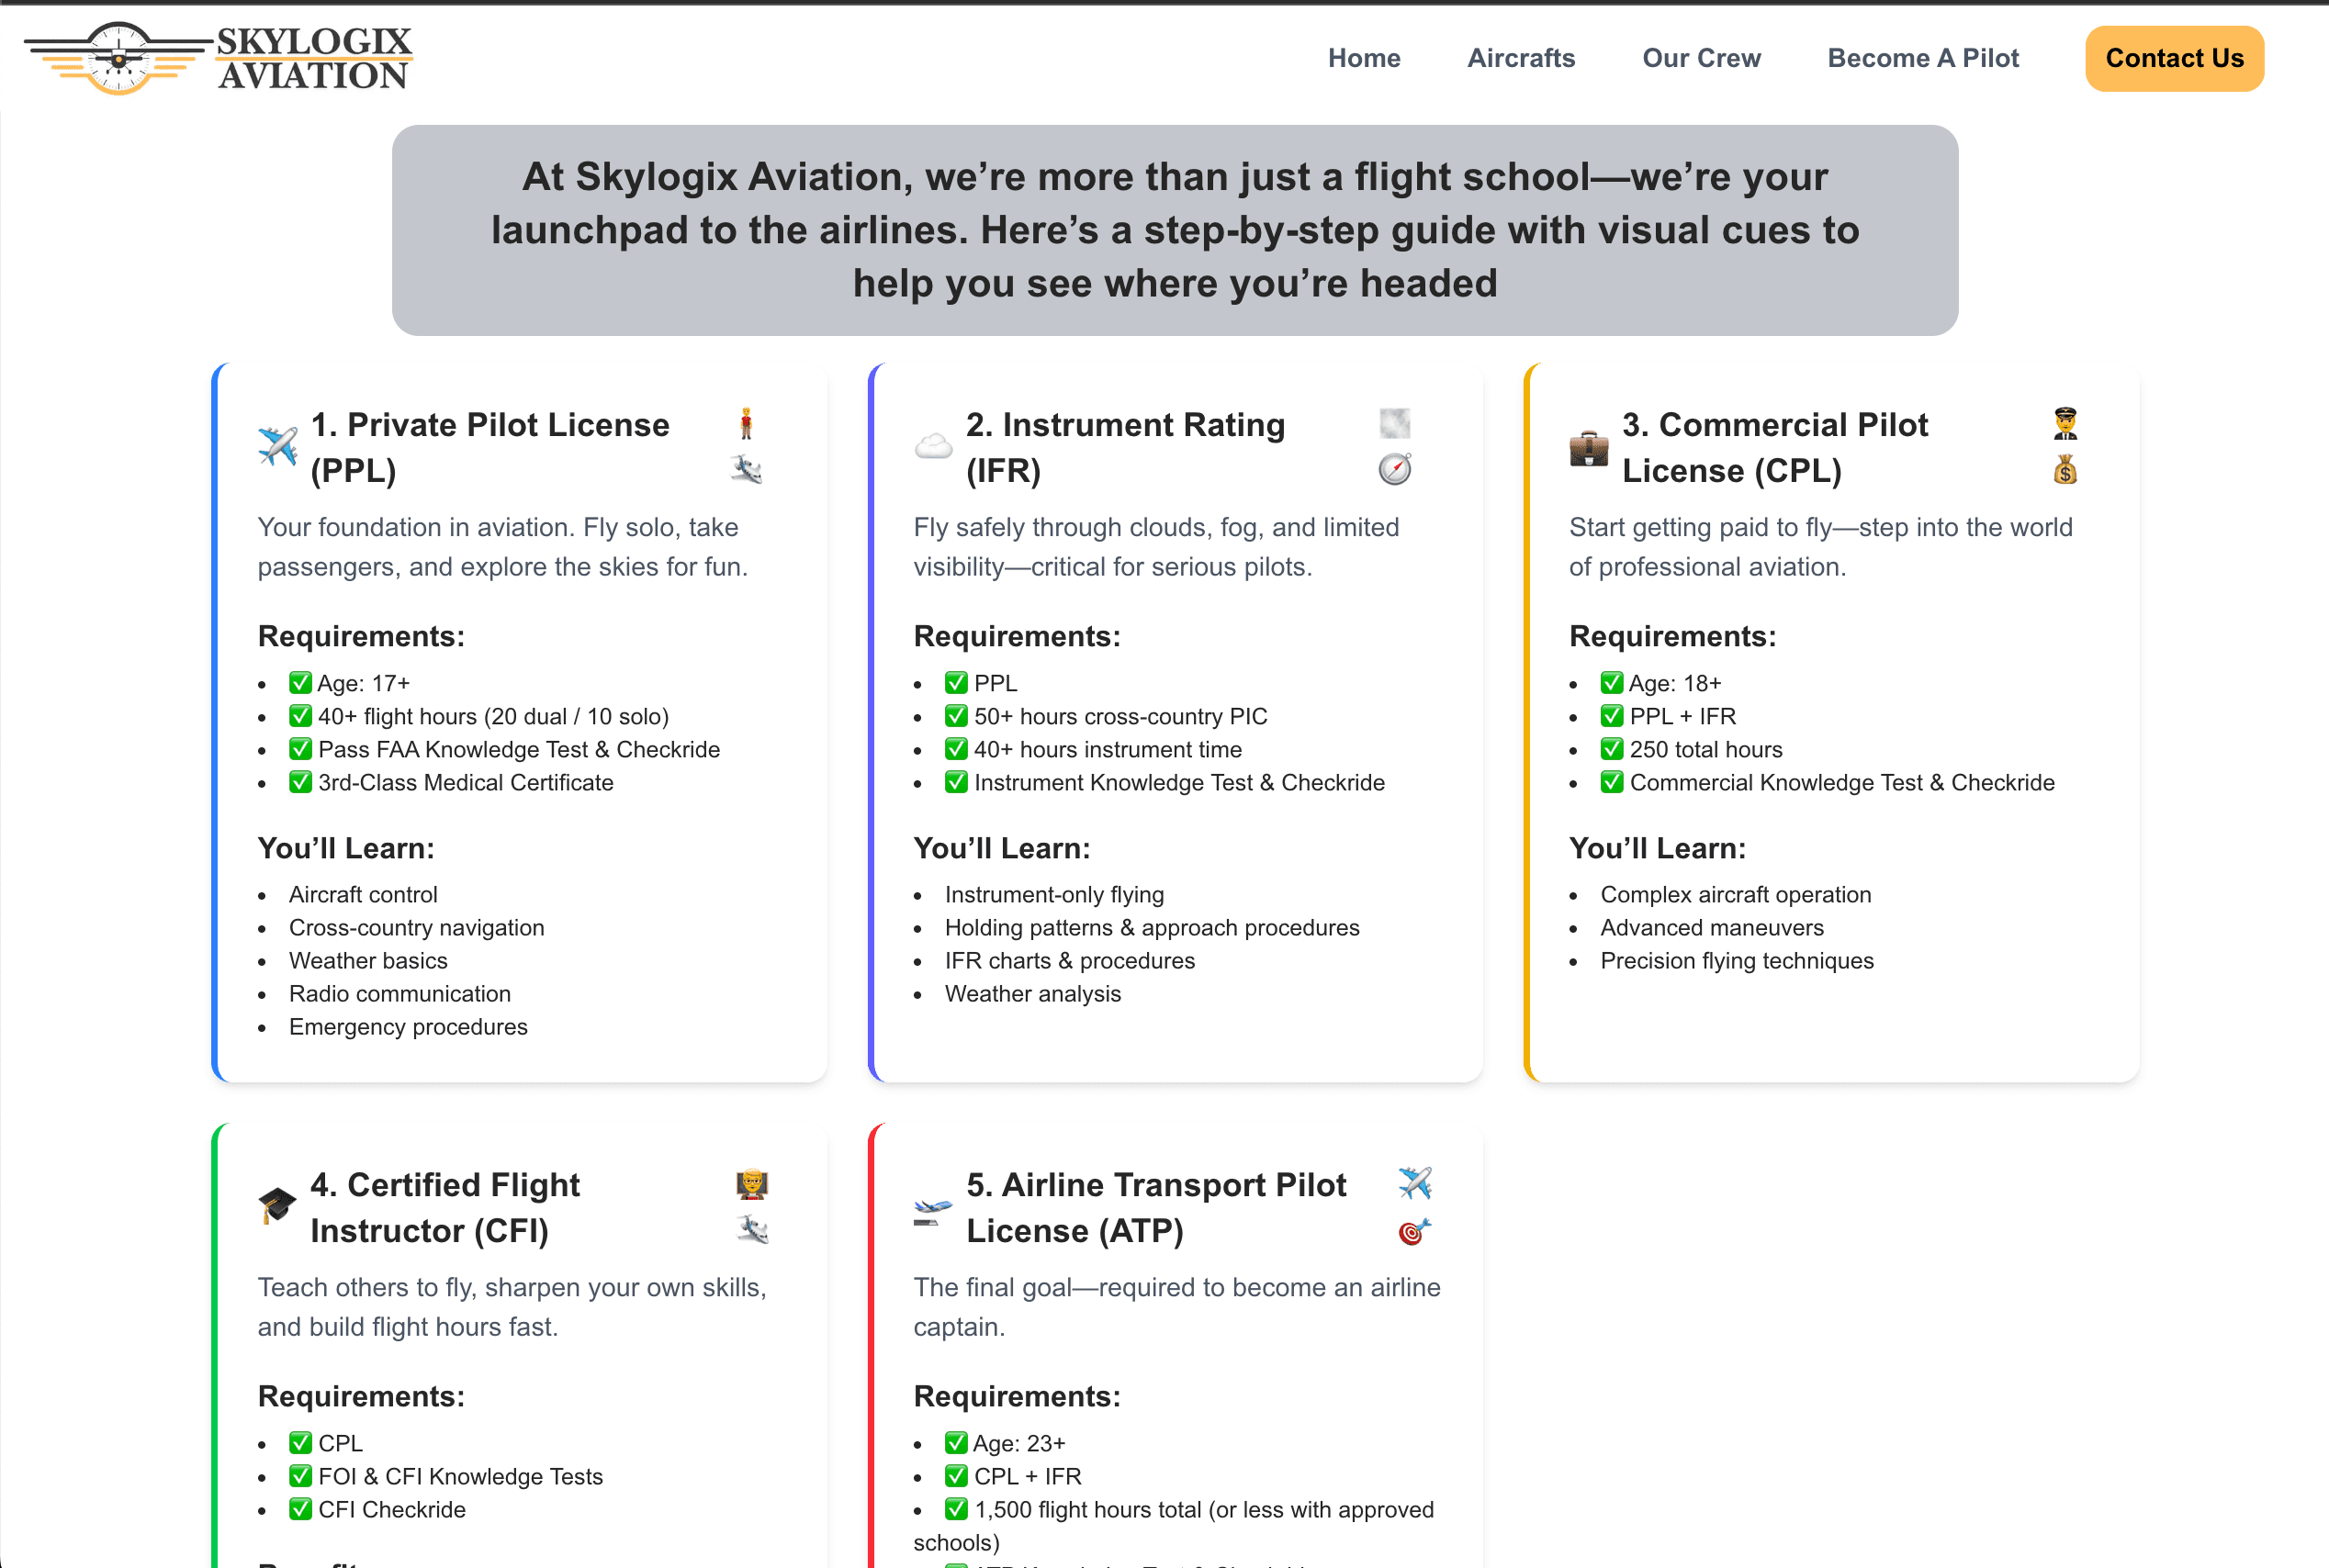This screenshot has height=1568, width=2329.
Task: Open the Home menu item
Action: pyautogui.click(x=1364, y=58)
